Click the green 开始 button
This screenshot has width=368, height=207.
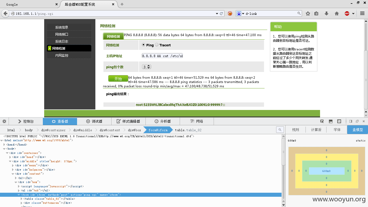pyautogui.click(x=118, y=78)
